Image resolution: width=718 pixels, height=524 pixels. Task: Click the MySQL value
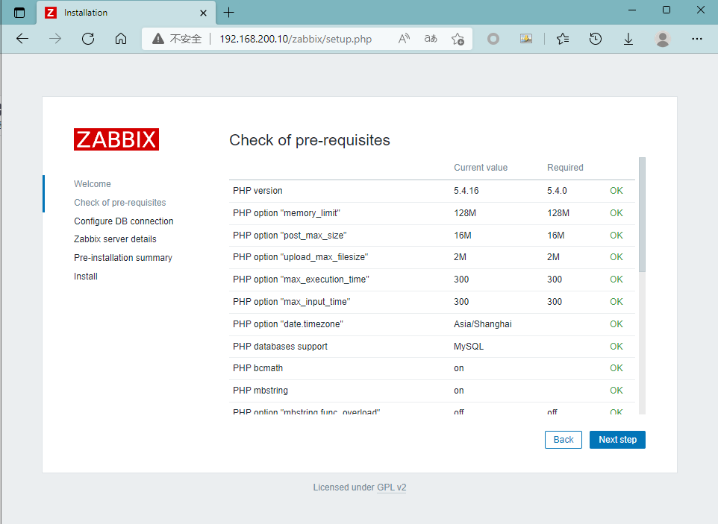pos(469,347)
